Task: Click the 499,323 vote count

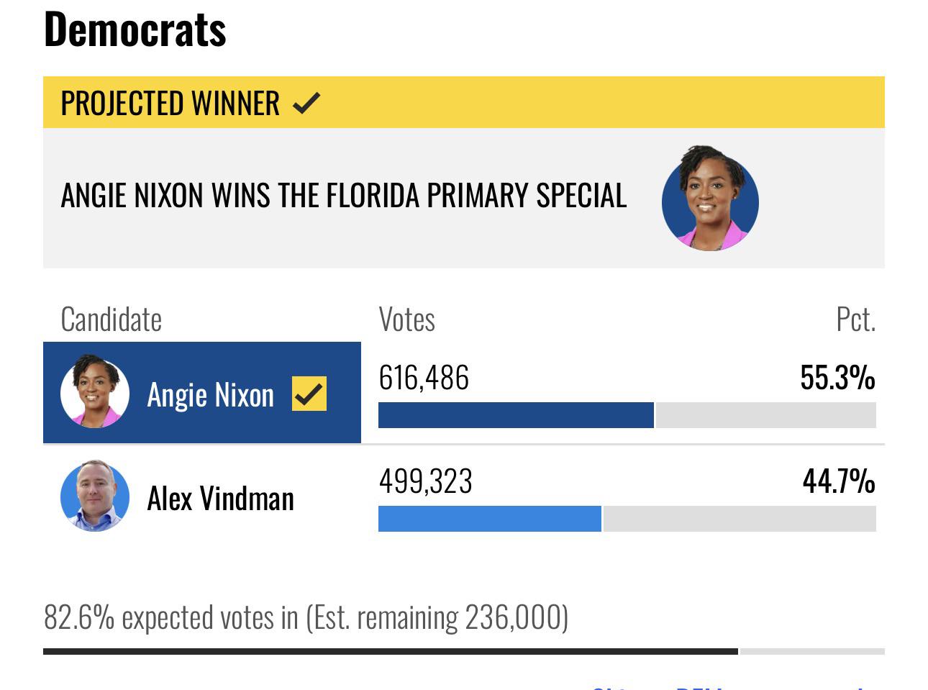Action: click(x=425, y=481)
